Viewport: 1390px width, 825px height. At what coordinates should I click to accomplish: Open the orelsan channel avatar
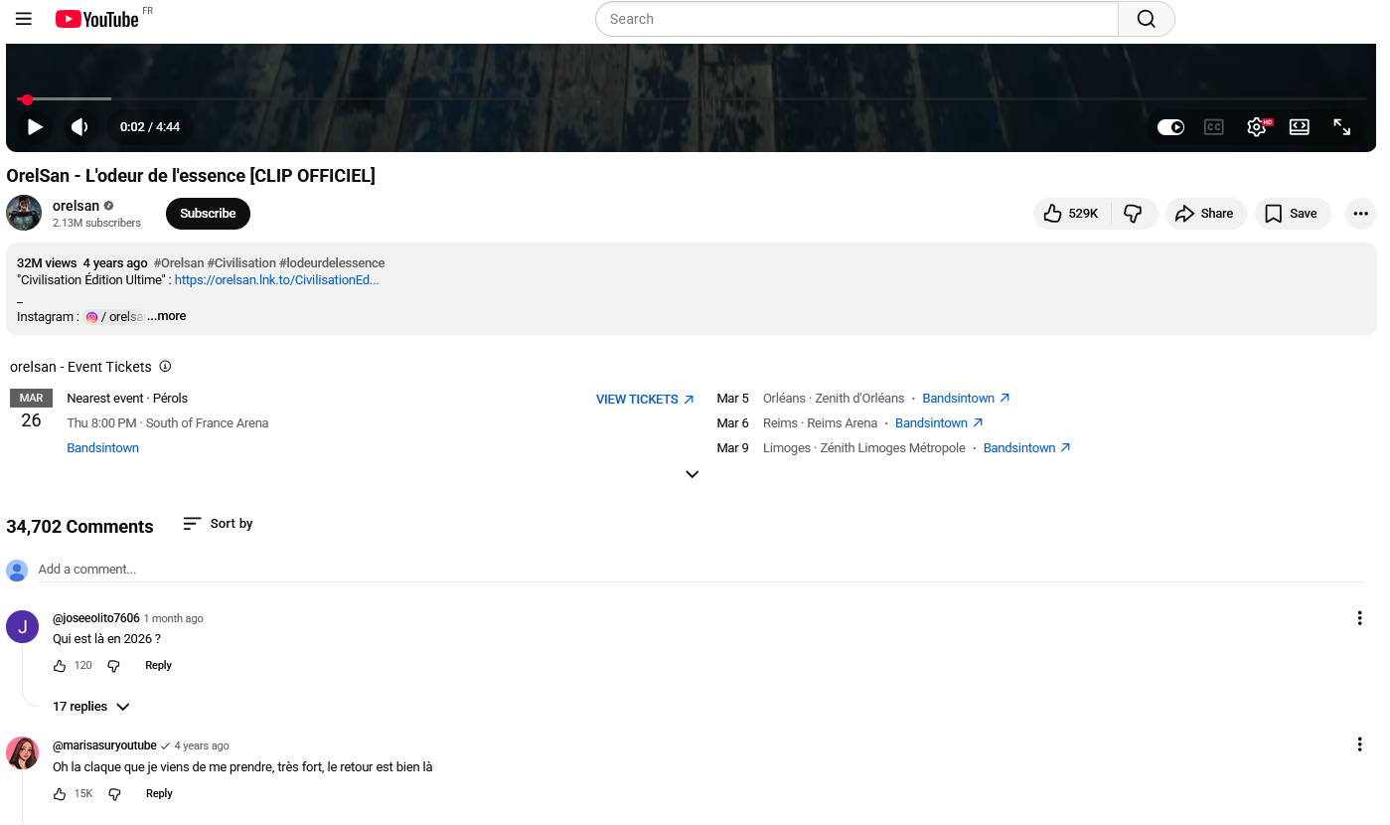(24, 213)
